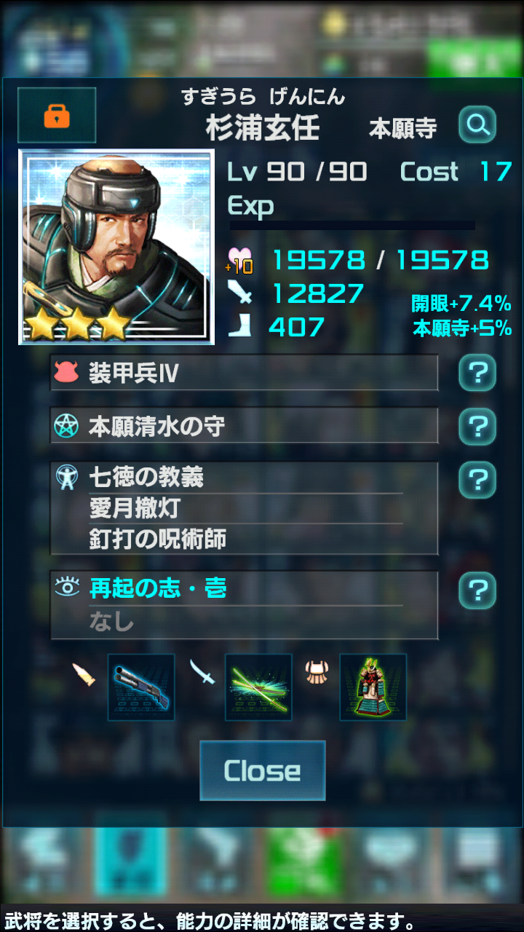Select the 装甲兵IV unit type row
The image size is (524, 932).
tap(245, 374)
